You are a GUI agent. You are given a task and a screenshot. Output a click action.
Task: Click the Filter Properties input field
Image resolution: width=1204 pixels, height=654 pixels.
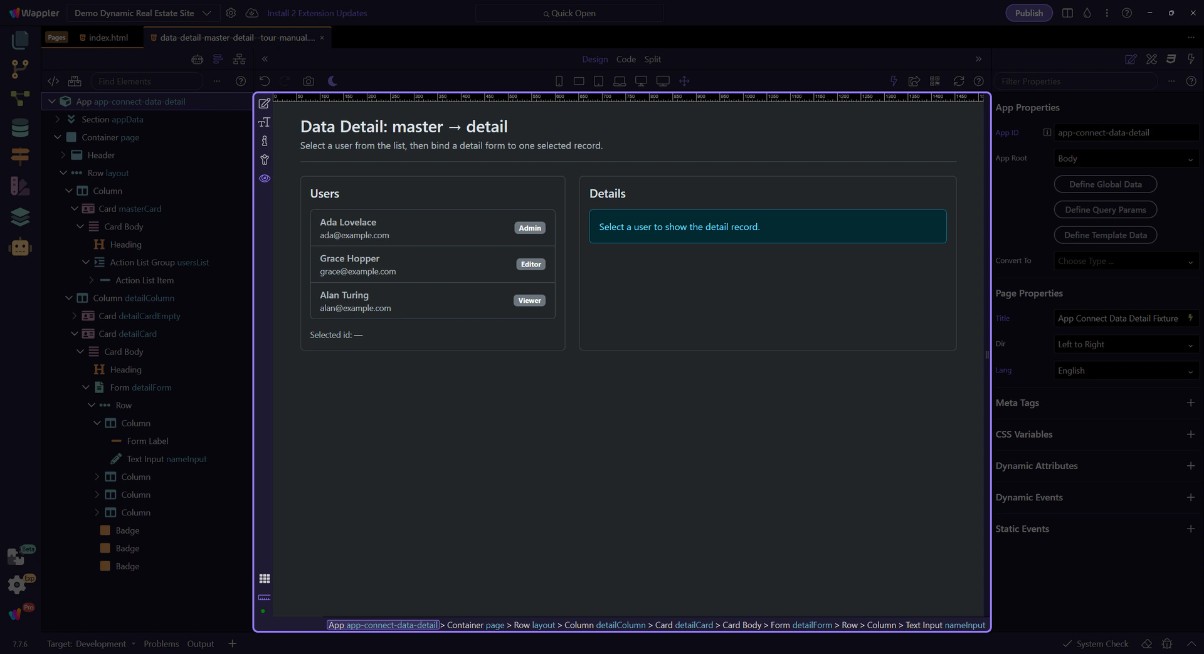(x=1076, y=82)
